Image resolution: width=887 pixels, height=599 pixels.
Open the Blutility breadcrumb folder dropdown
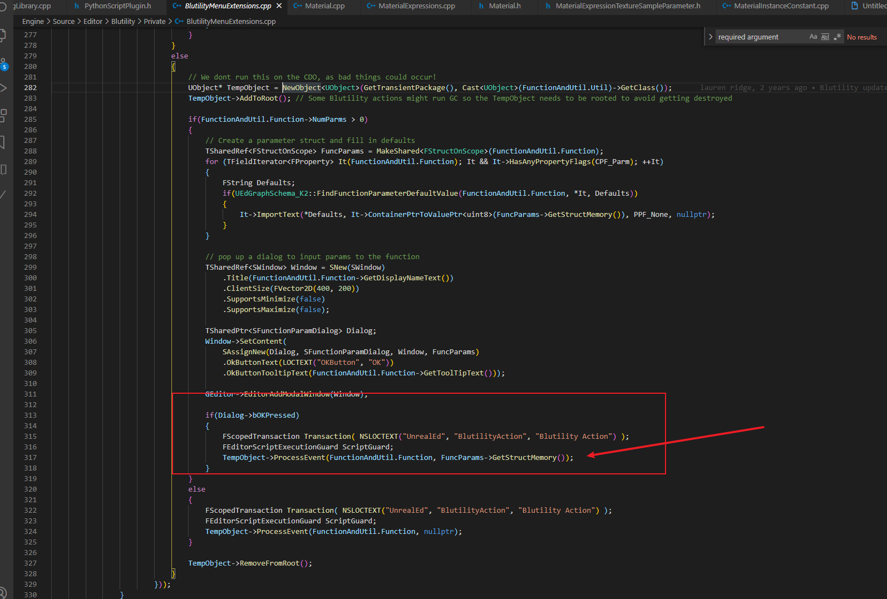pos(123,21)
